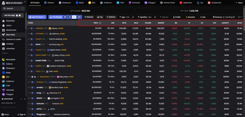
Task: Click the Price column info icon
Action: click(x=100, y=23)
